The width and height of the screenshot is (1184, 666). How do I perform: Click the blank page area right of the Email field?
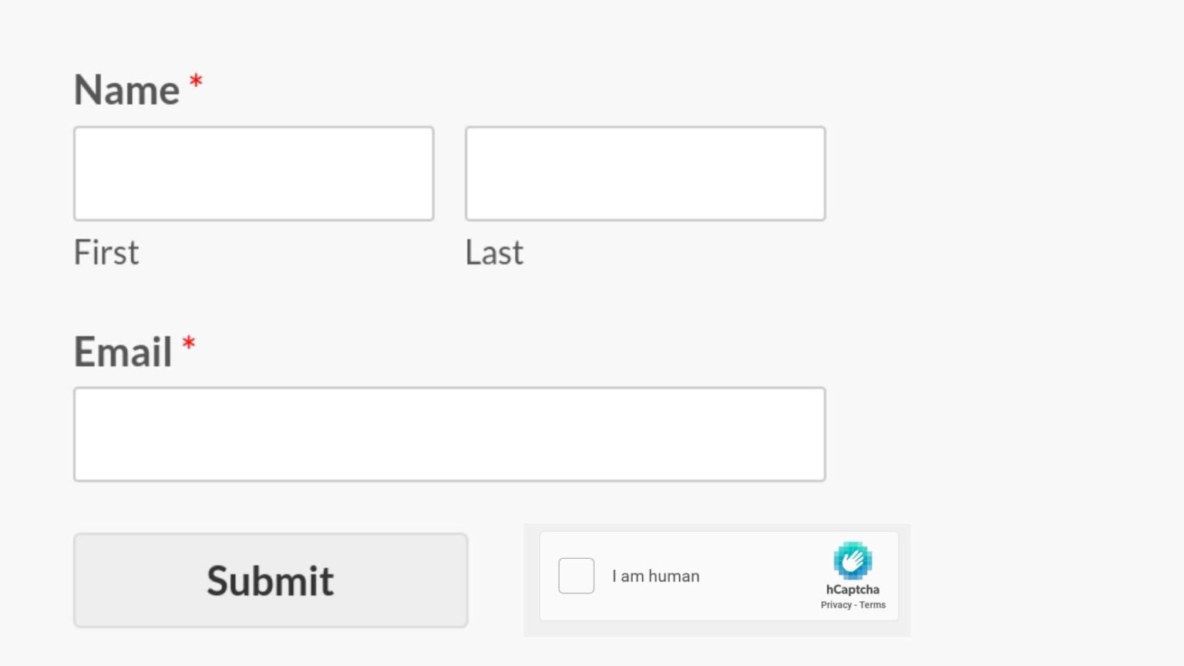click(x=1002, y=434)
